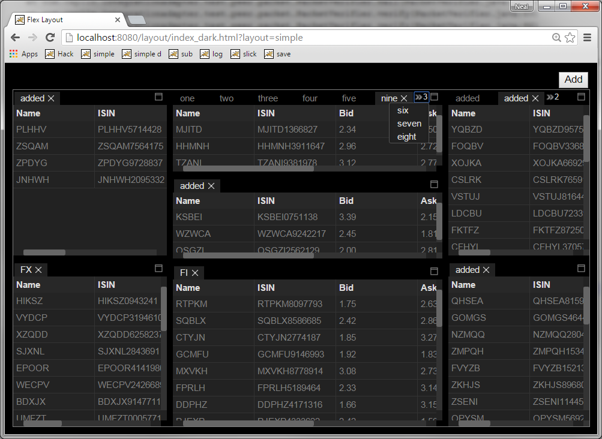
Task: Switch to tab four
Action: [310, 98]
